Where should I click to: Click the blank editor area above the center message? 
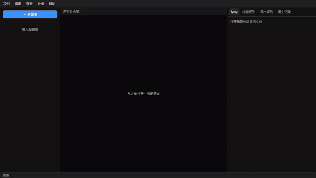click(143, 53)
